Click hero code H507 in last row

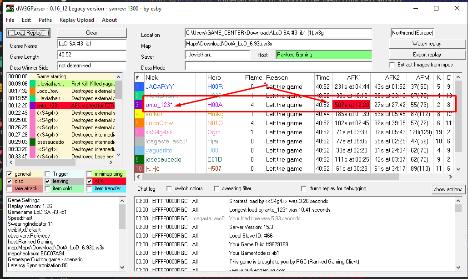(214, 168)
